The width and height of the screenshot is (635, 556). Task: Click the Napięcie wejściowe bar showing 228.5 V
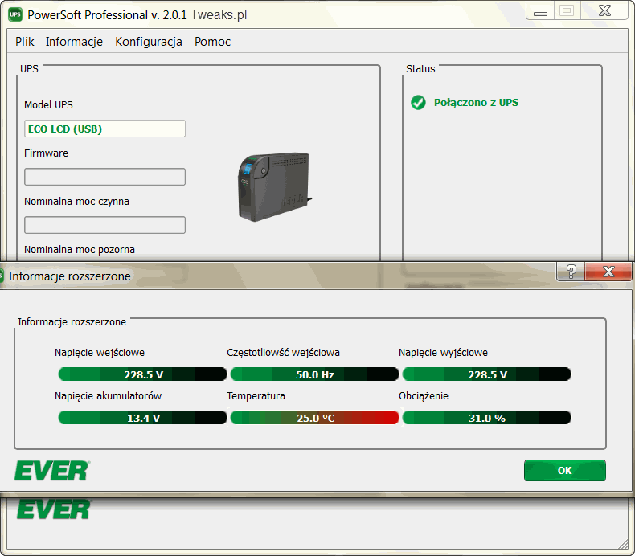click(x=142, y=374)
